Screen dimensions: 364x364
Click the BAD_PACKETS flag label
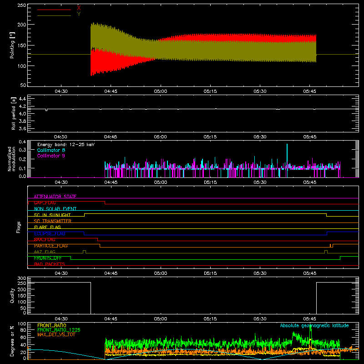pyautogui.click(x=50, y=264)
